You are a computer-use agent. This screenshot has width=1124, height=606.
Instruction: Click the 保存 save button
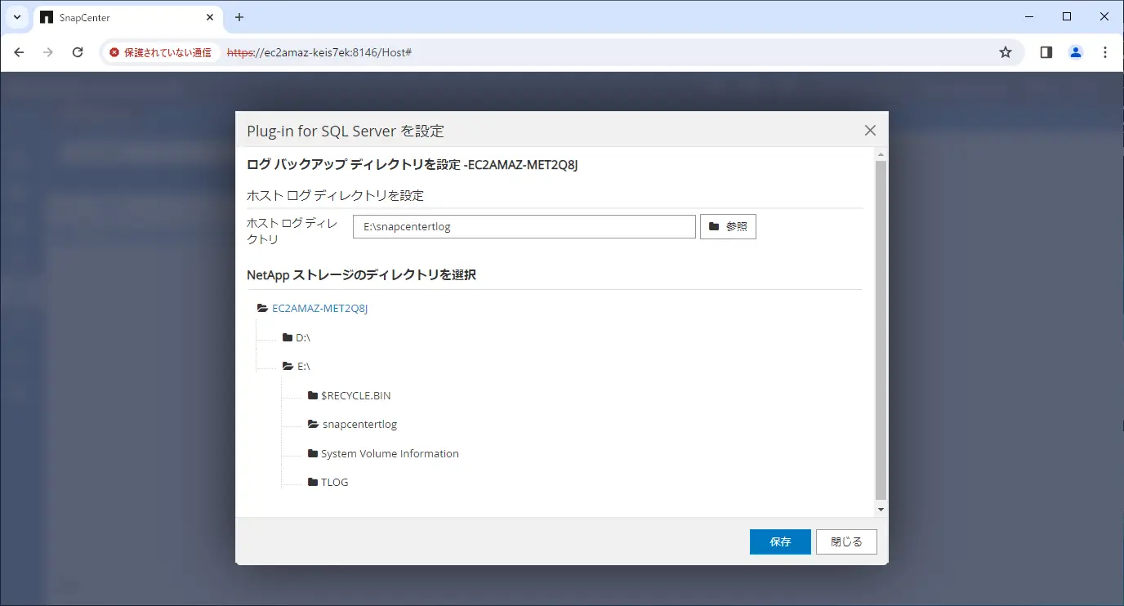pyautogui.click(x=780, y=541)
